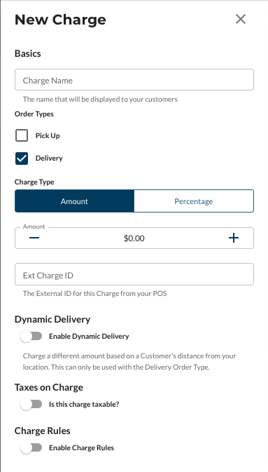Click into the Ext Charge ID field
Screen dimensions: 268x472
[134, 274]
